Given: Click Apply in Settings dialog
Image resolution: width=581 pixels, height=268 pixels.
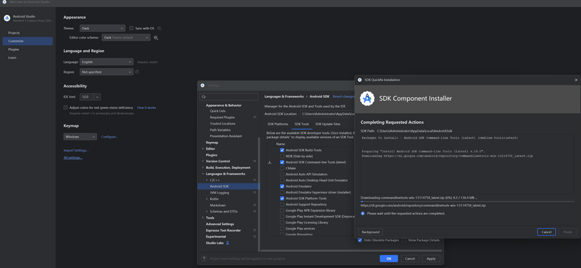Looking at the screenshot, I should point(431,258).
